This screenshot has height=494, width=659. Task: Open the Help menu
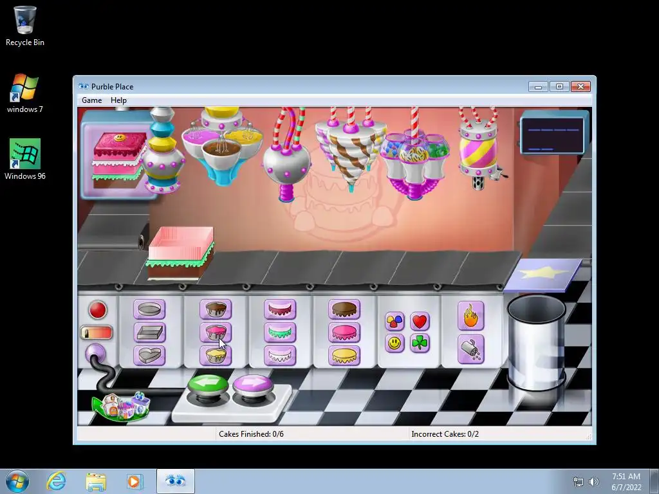(118, 100)
